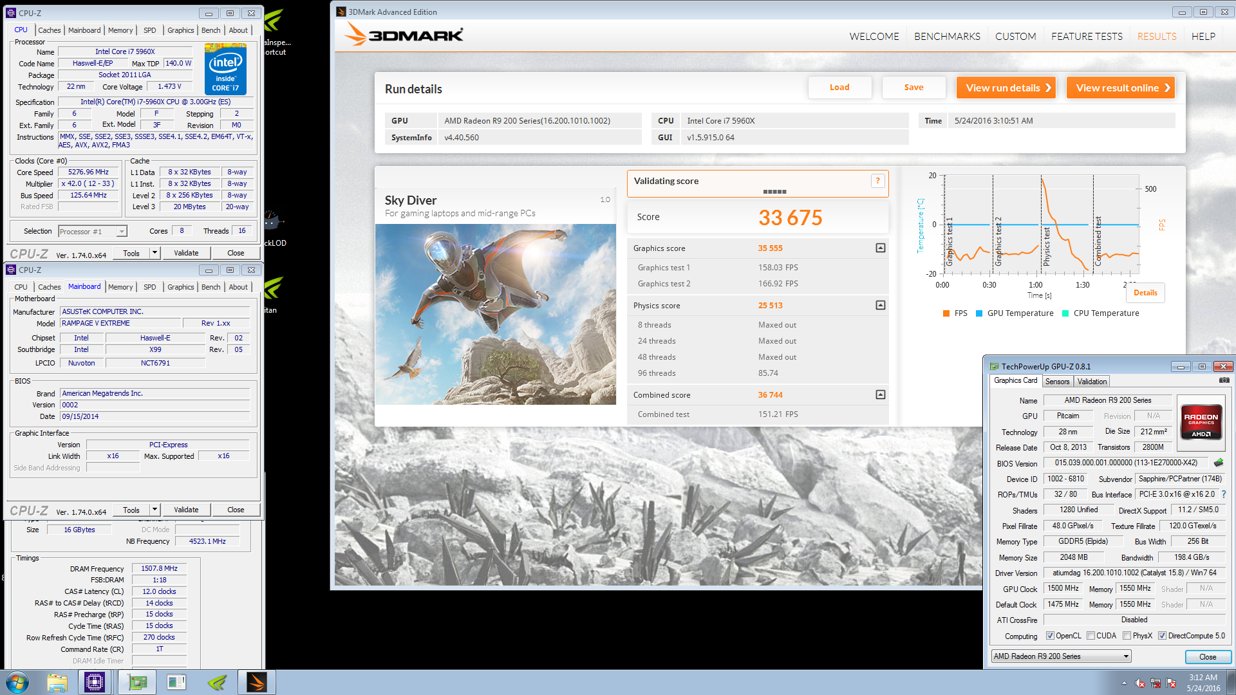Open the Windows Start menu
The image size is (1236, 695).
[17, 682]
